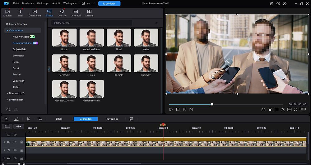Select the crop tool in timeline toolbar
Viewport: 311px width, 165px height.
40,119
